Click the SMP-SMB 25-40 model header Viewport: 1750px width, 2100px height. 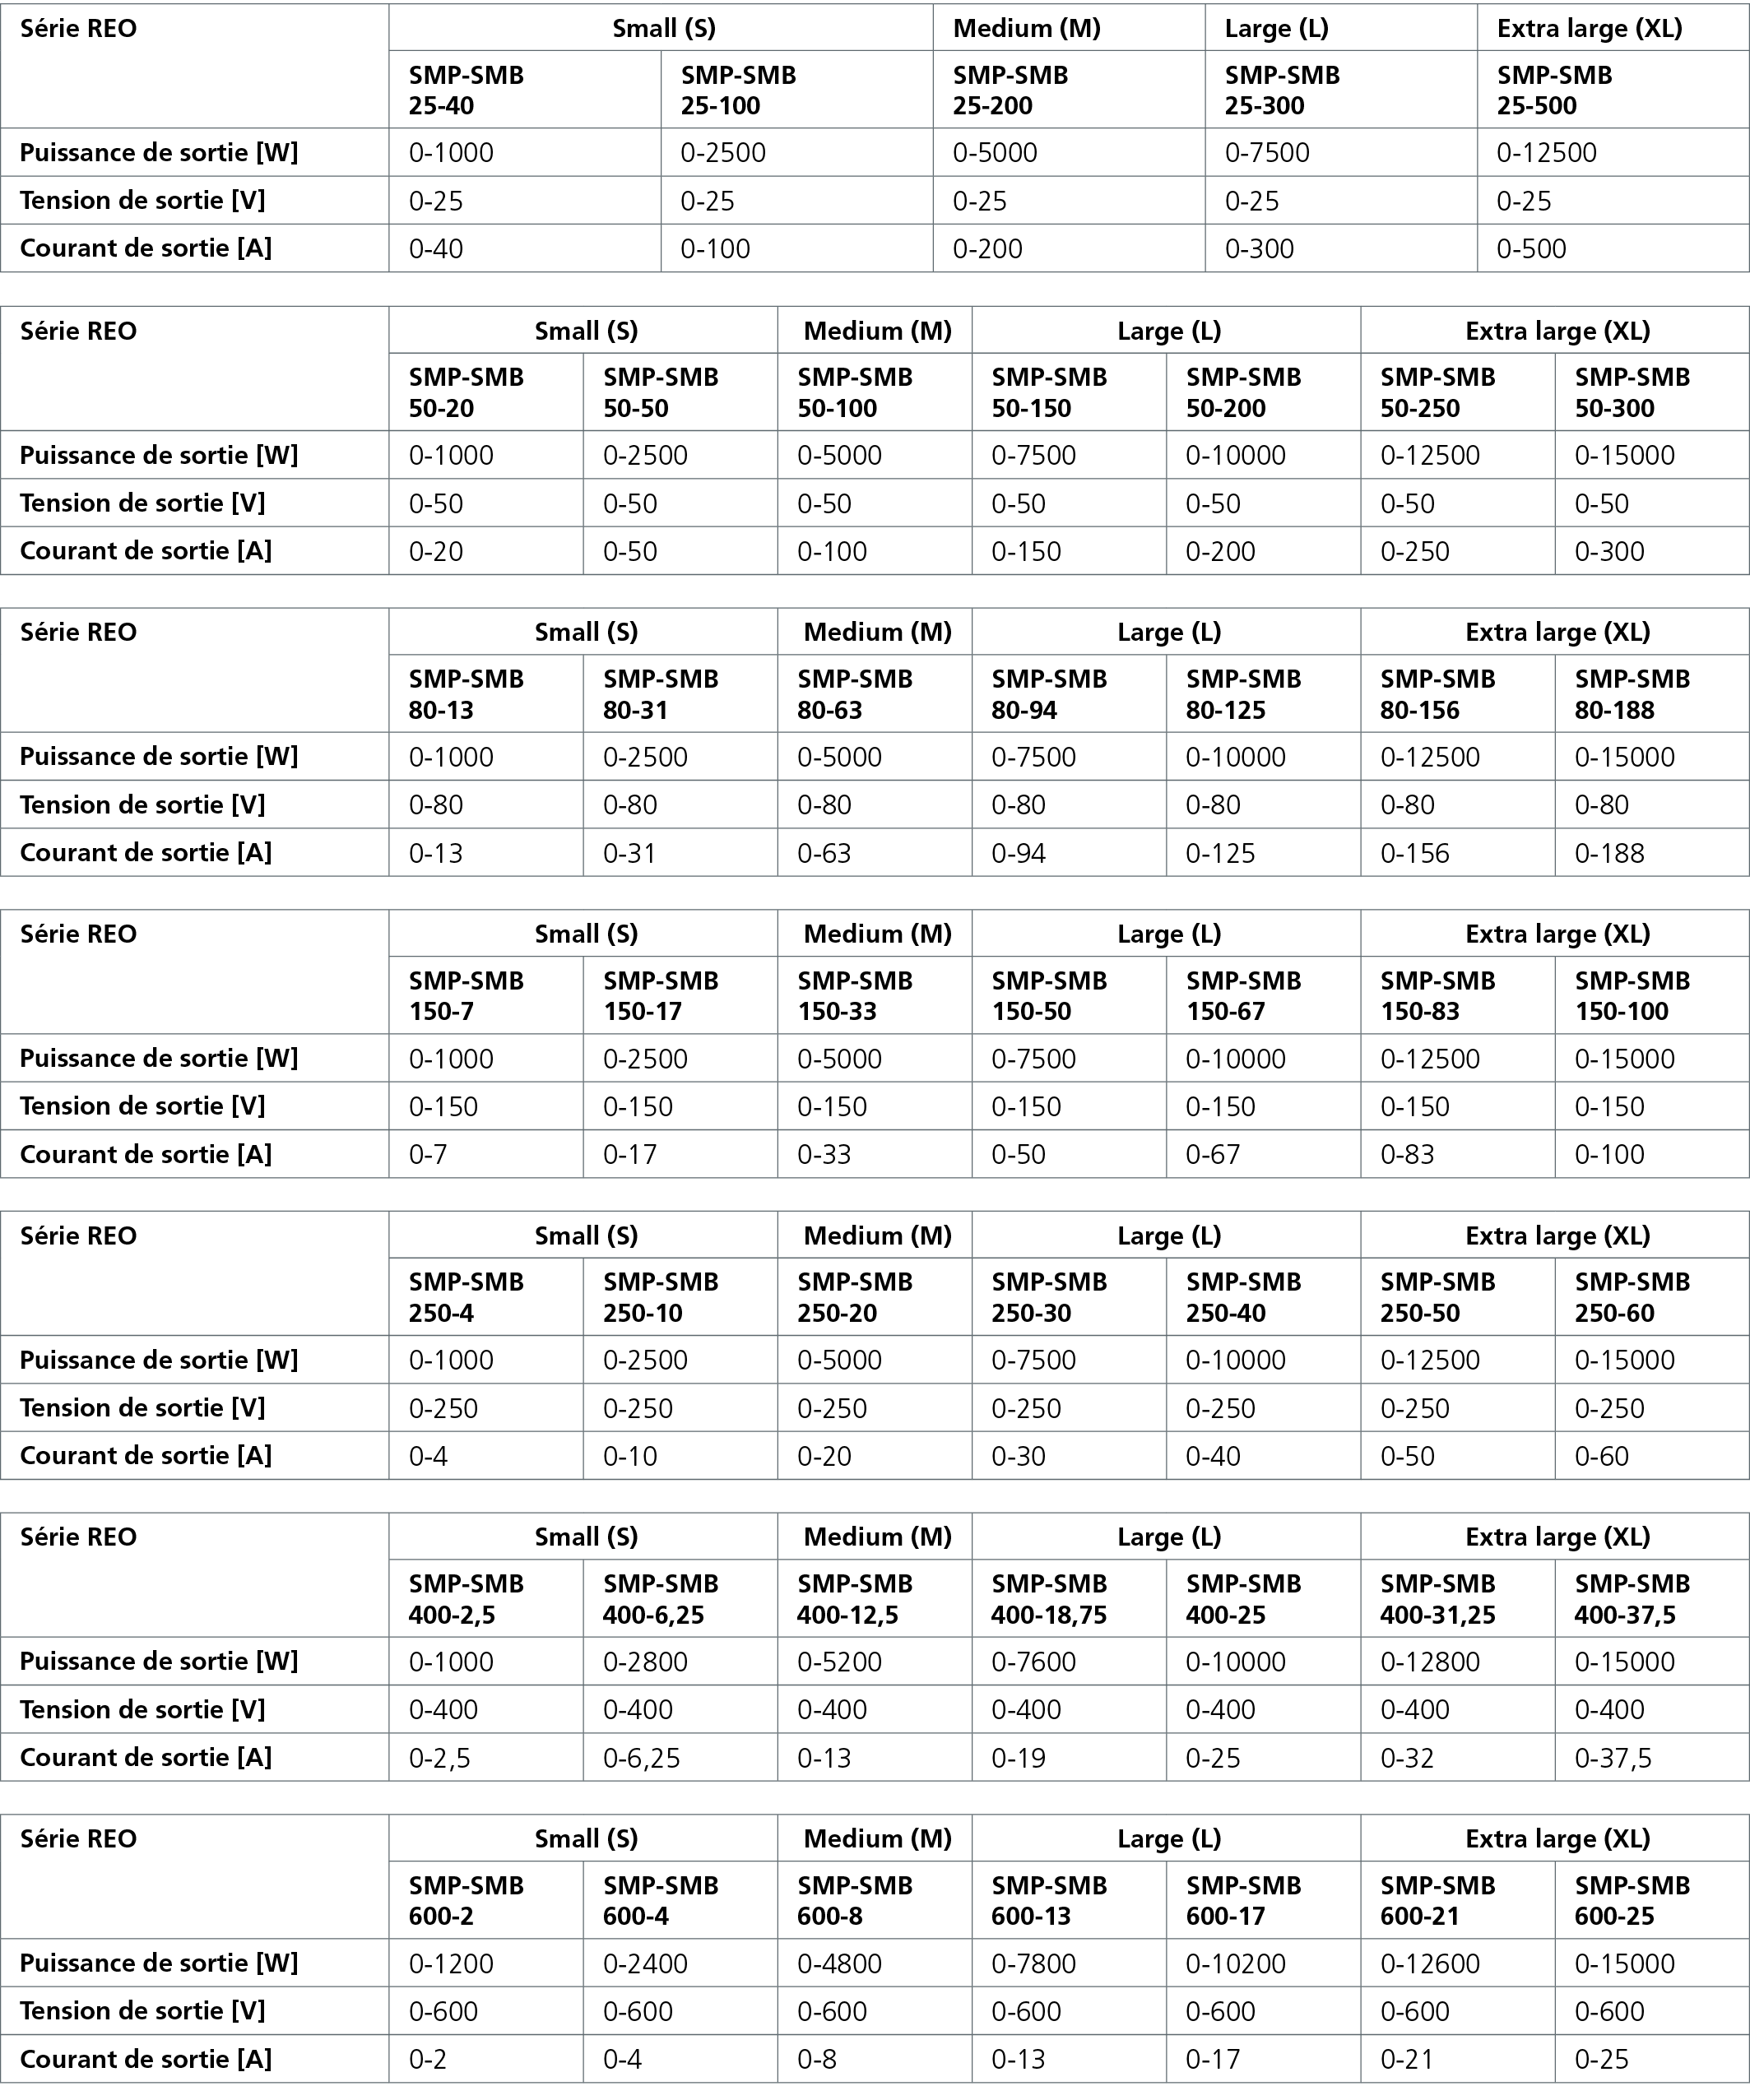(x=466, y=90)
